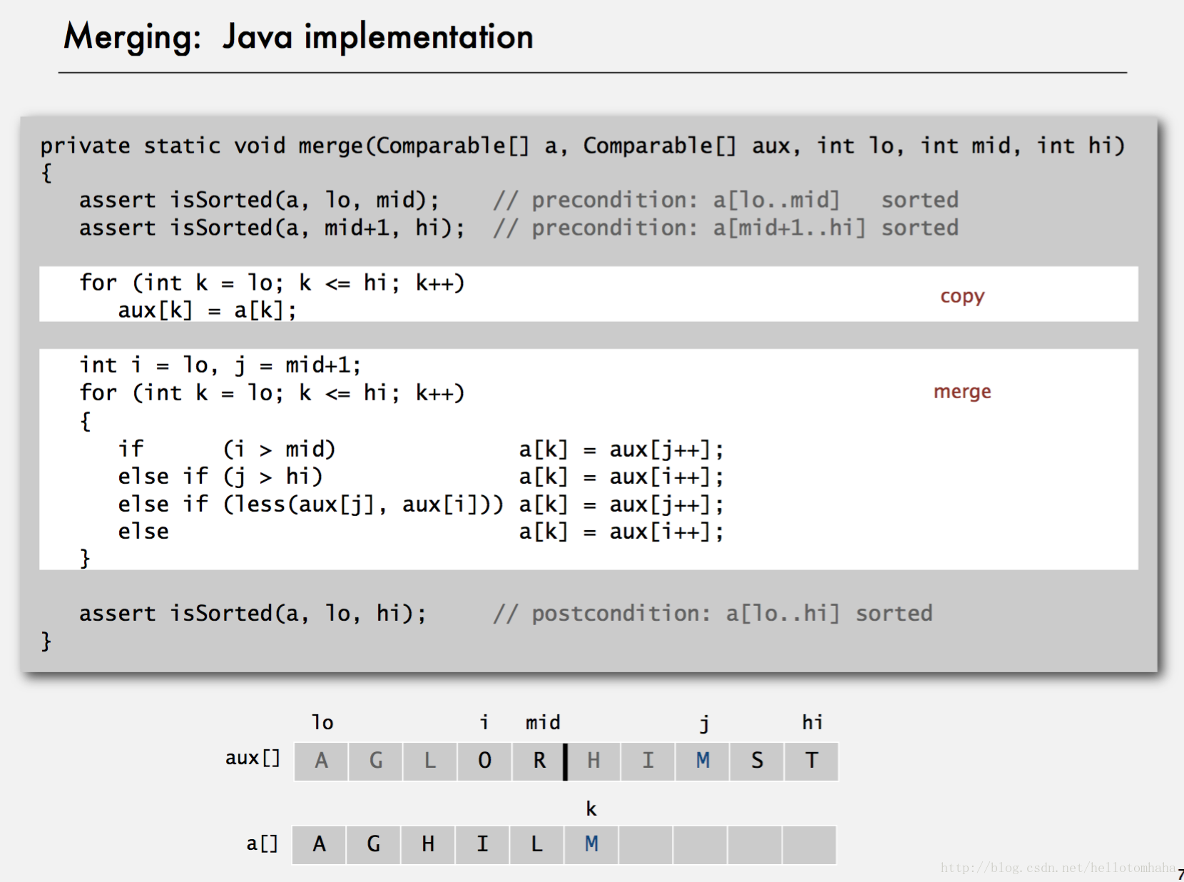Image resolution: width=1184 pixels, height=882 pixels.
Task: Click cell 'H' in a[] array
Action: click(x=428, y=845)
